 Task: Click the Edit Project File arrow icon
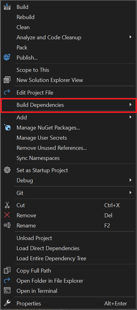click(x=7, y=92)
